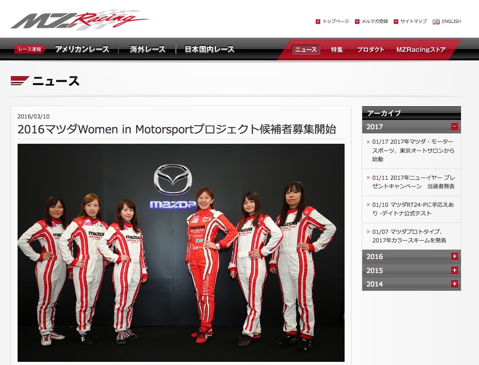Click the red bullet icon beside 01/07 article
The height and width of the screenshot is (365, 479).
[368, 232]
